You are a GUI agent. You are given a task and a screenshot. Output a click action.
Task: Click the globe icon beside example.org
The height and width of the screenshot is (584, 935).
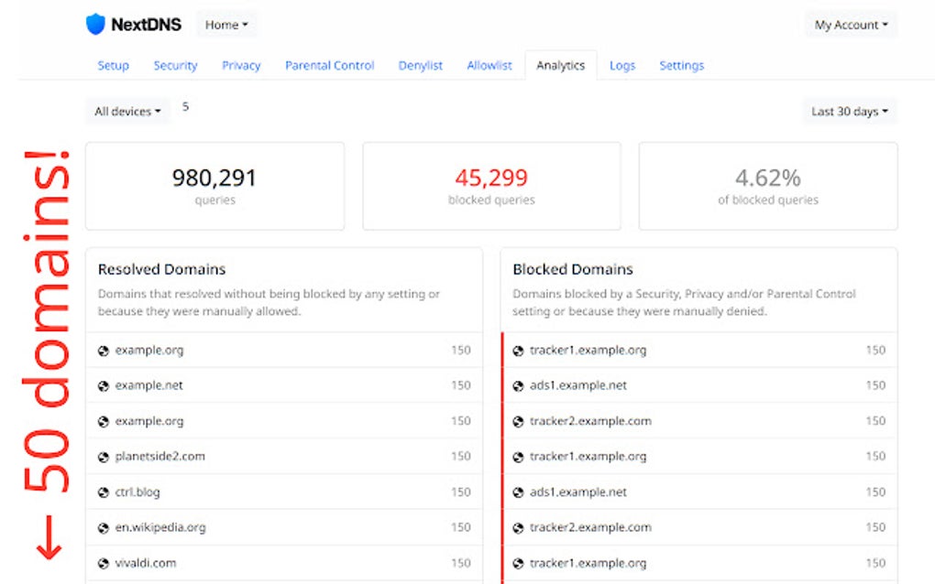(x=104, y=350)
